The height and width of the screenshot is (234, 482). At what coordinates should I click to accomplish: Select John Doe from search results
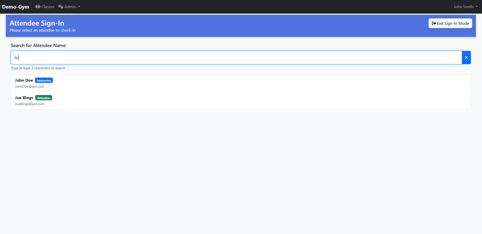point(24,80)
